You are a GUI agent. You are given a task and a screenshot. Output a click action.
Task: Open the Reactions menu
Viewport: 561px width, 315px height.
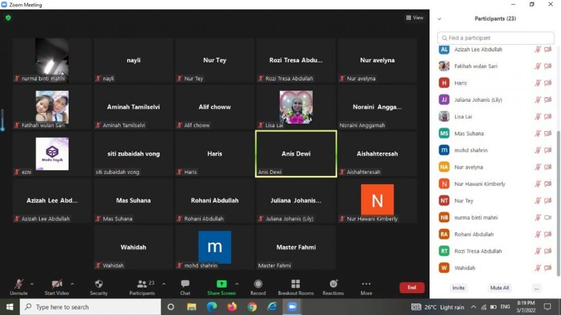tap(333, 287)
